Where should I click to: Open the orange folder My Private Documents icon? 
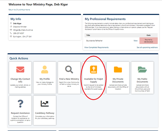click(x=118, y=70)
